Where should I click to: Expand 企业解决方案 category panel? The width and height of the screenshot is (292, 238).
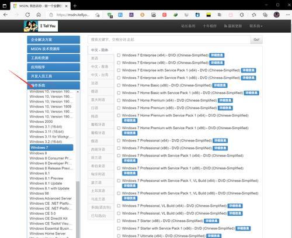(54, 40)
